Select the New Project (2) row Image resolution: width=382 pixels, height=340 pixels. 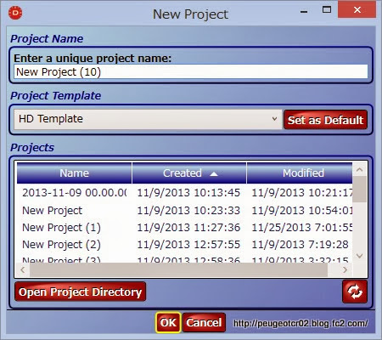[x=184, y=245]
